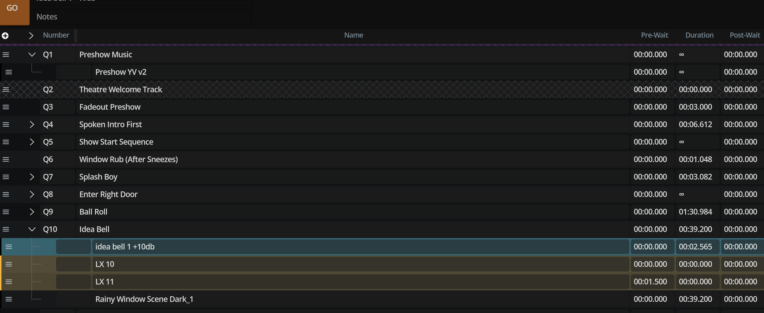
Task: Click the drag handle for Q10 Idea Bell
Action: tap(6, 229)
